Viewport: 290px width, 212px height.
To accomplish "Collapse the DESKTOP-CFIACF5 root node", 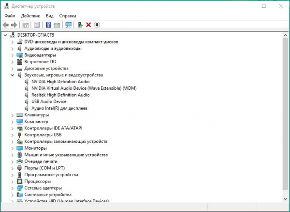I will point(5,35).
